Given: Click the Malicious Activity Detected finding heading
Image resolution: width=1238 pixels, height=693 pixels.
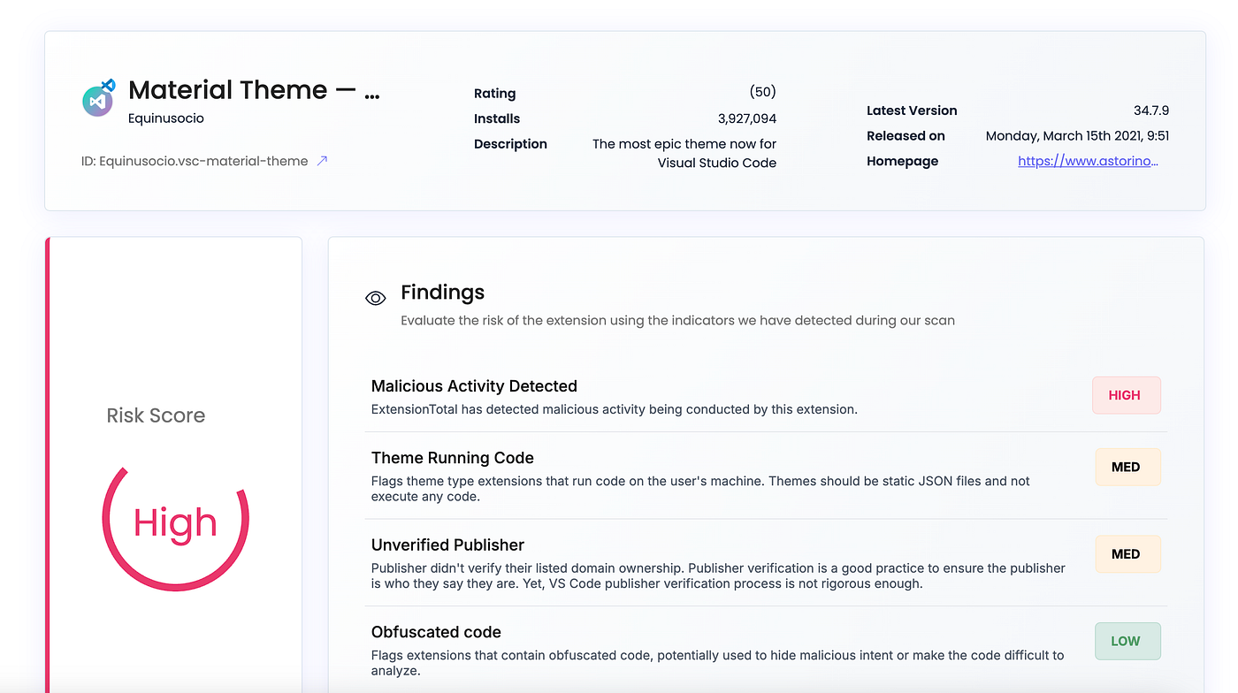Looking at the screenshot, I should [474, 386].
